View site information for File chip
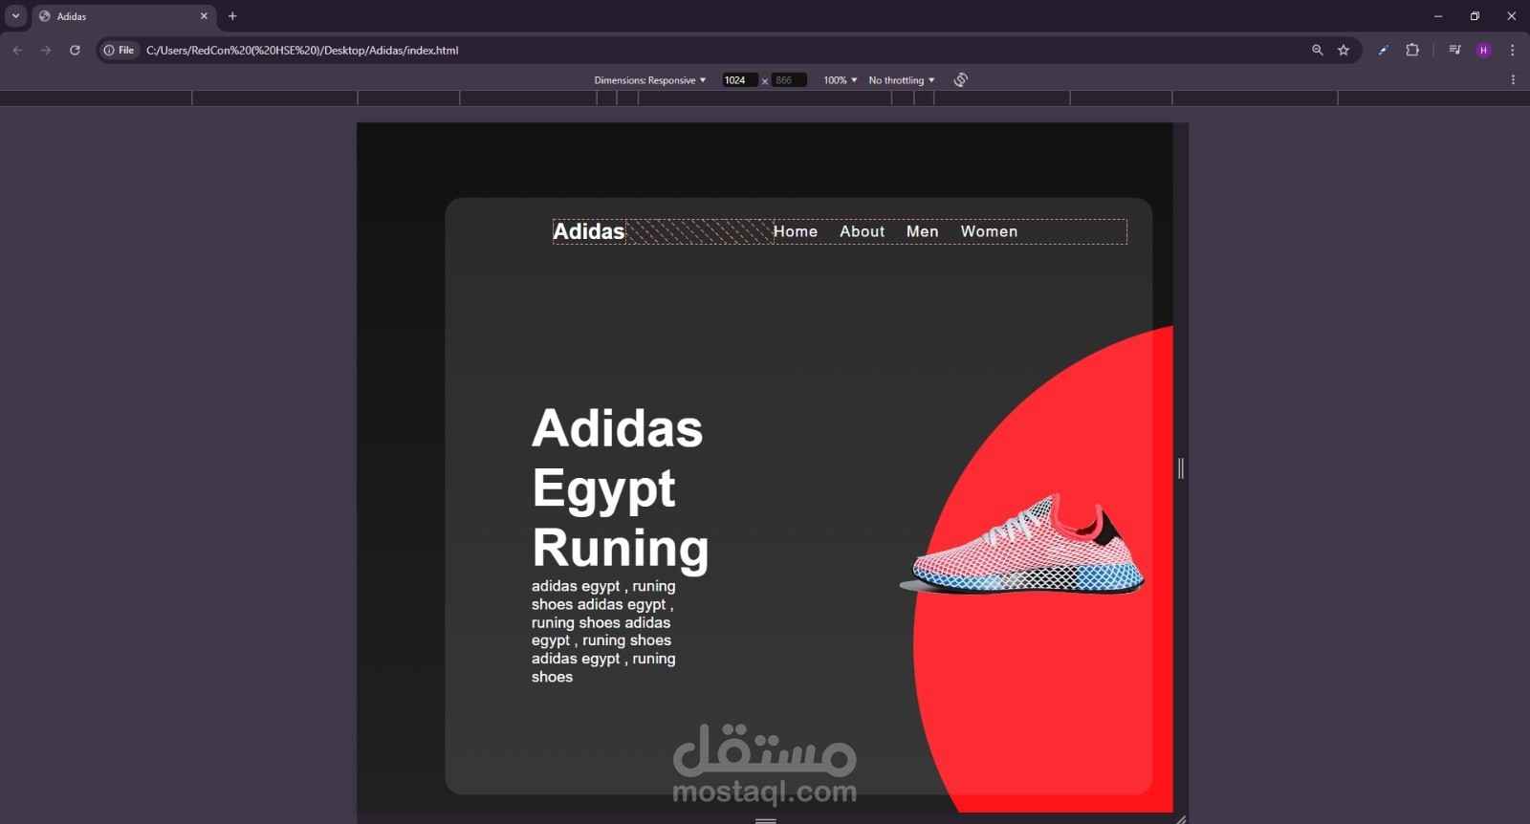The height and width of the screenshot is (824, 1530). pyautogui.click(x=120, y=51)
